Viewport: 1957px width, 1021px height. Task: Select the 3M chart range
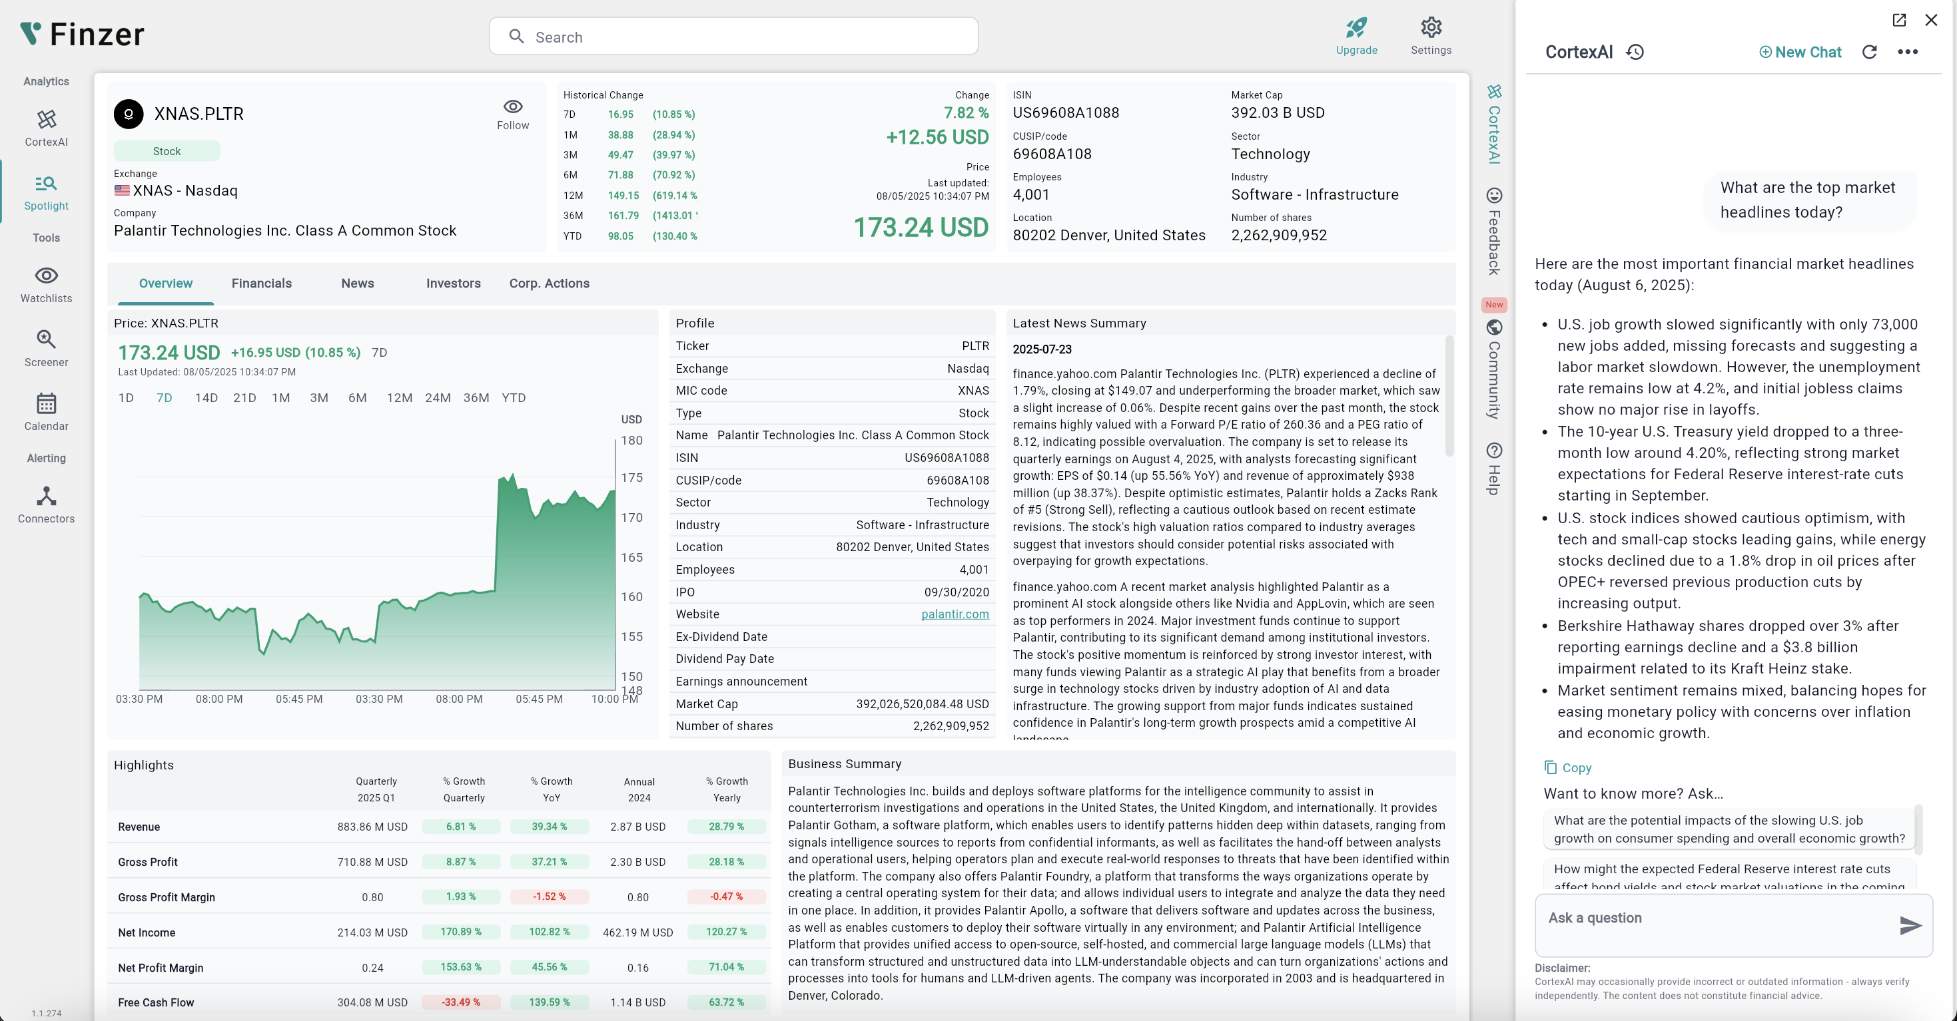319,398
